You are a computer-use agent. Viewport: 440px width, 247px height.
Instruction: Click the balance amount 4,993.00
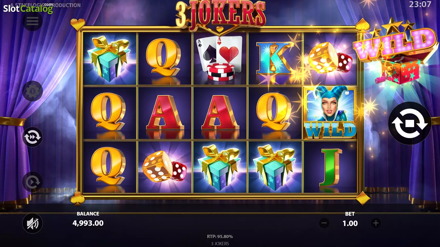[88, 223]
